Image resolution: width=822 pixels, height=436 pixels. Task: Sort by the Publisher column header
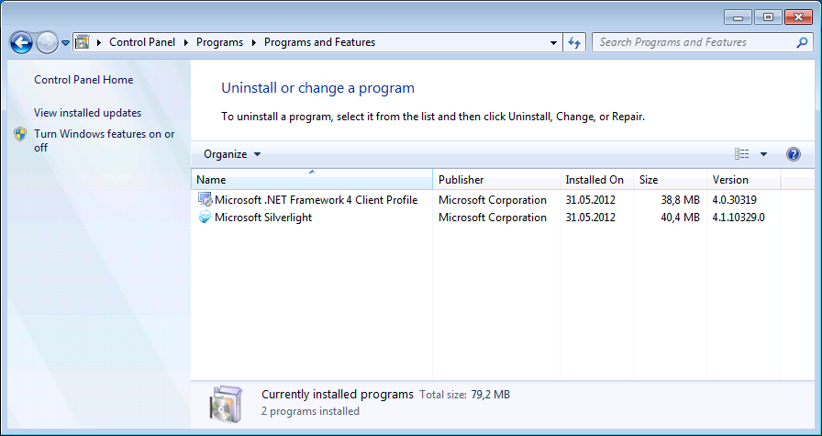[496, 179]
